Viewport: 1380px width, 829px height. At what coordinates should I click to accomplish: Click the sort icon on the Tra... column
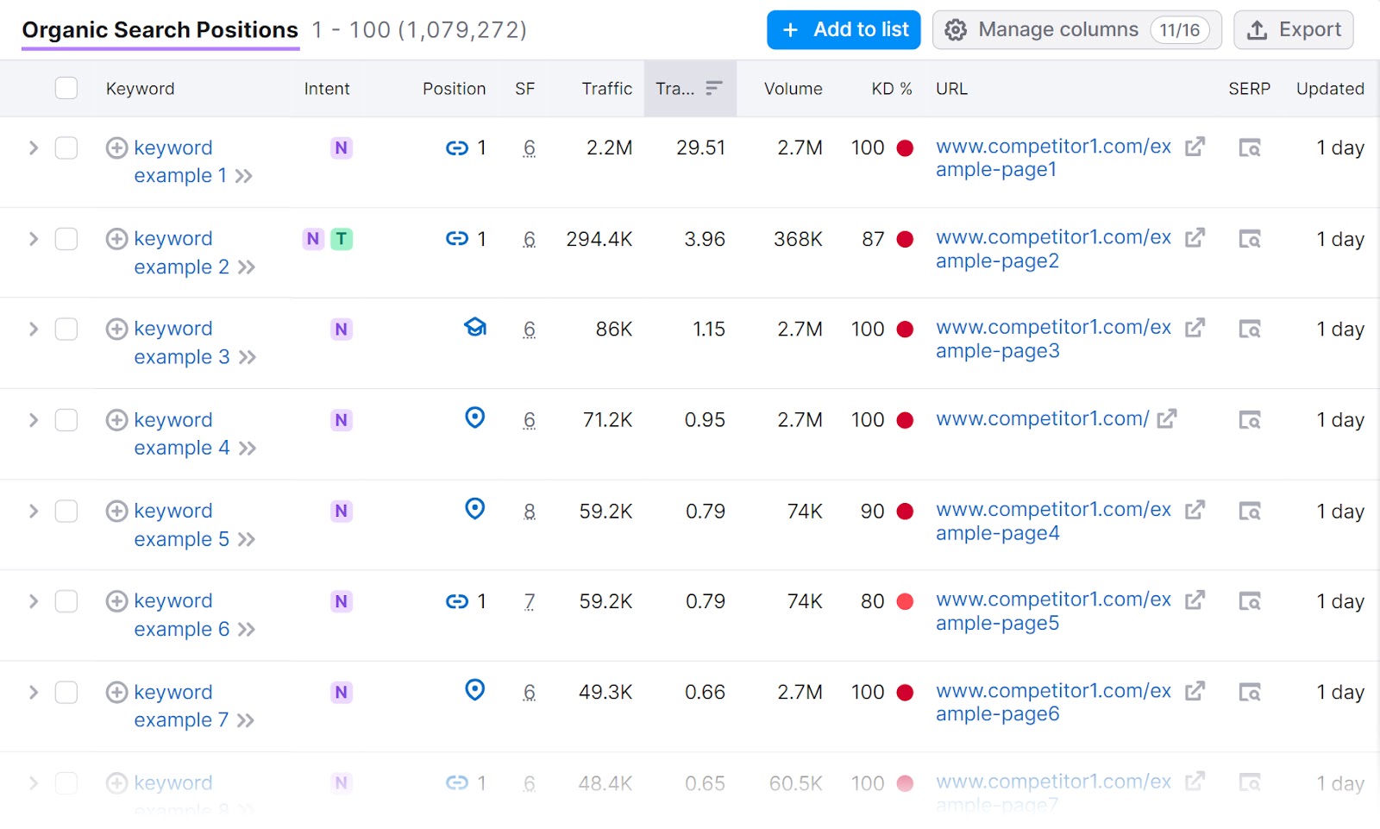point(712,87)
